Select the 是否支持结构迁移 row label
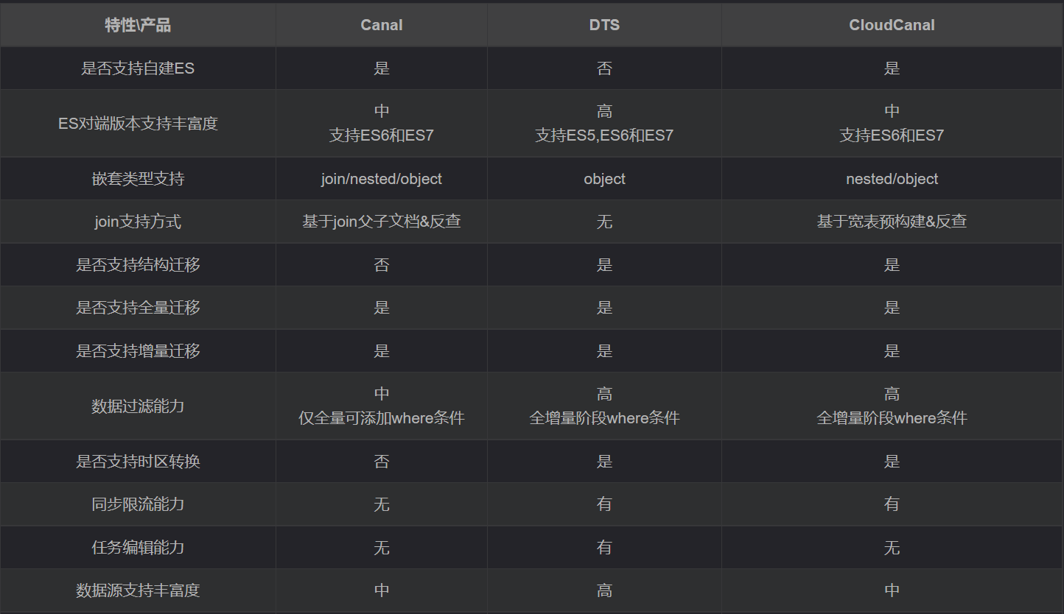Viewport: 1064px width, 614px height. click(x=138, y=265)
